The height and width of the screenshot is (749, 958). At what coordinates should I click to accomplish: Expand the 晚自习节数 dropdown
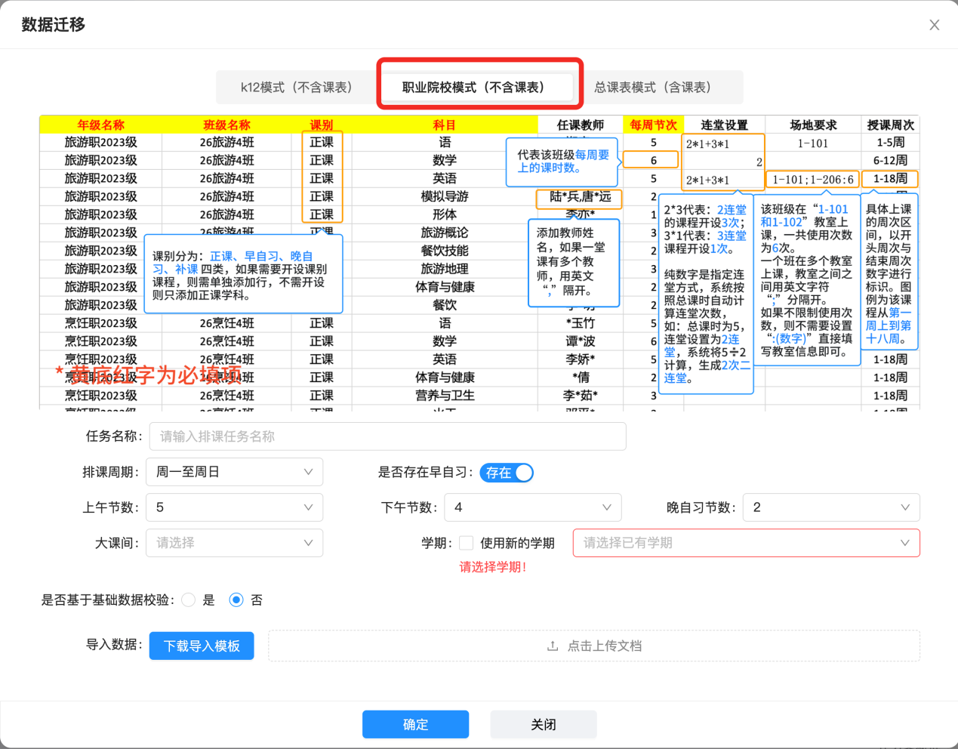tap(831, 507)
